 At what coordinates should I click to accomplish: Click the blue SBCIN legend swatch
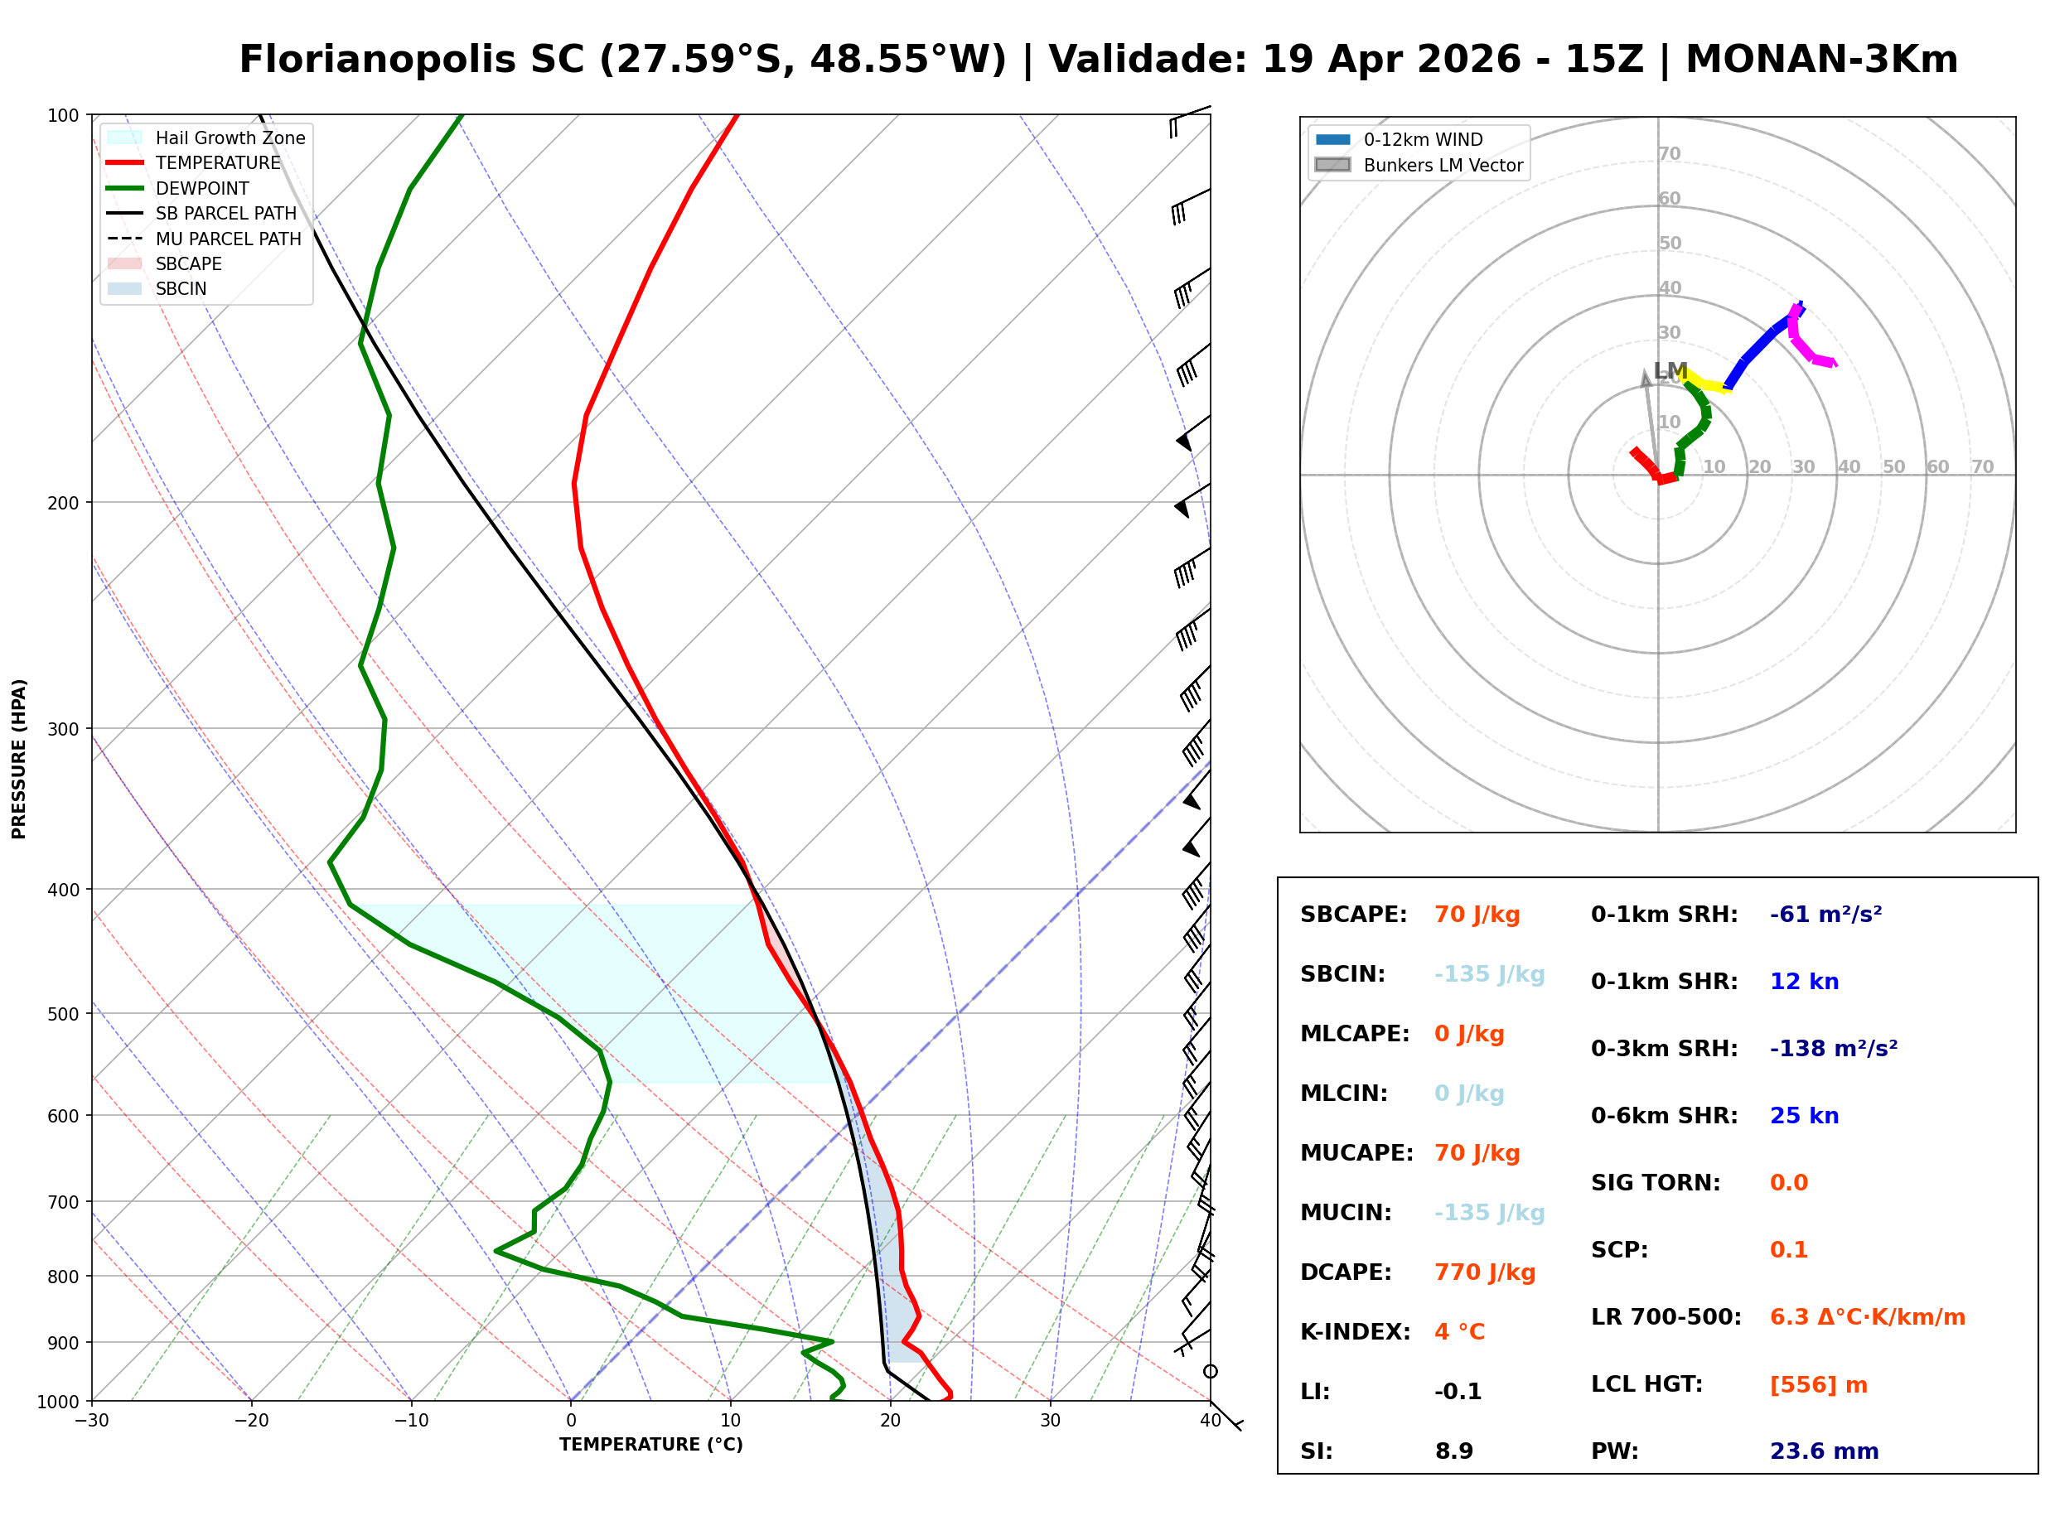(x=125, y=288)
